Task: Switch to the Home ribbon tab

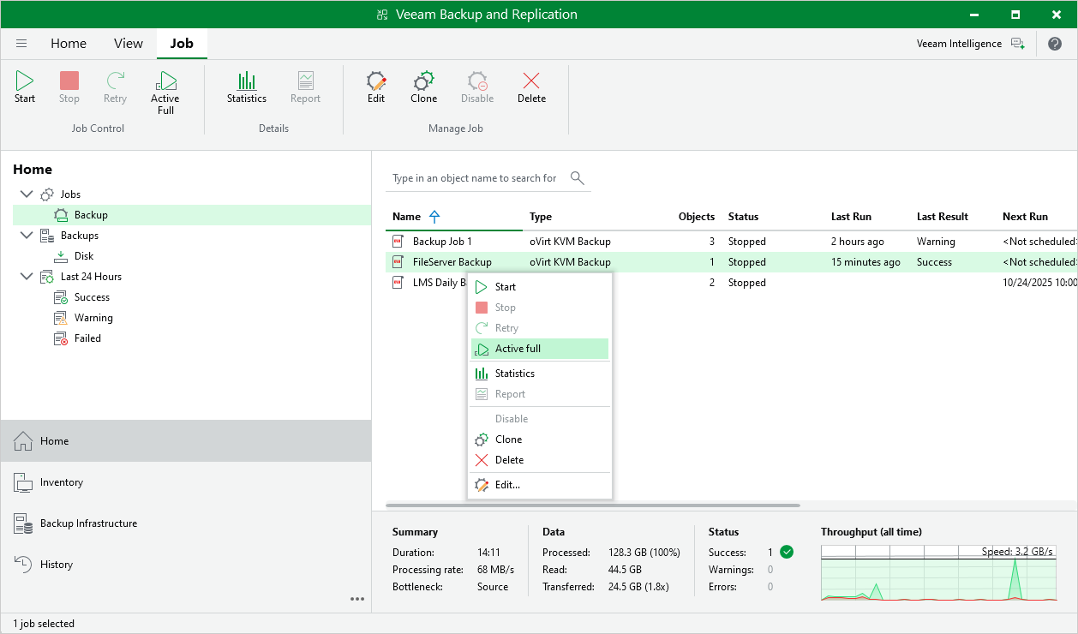Action: coord(69,44)
